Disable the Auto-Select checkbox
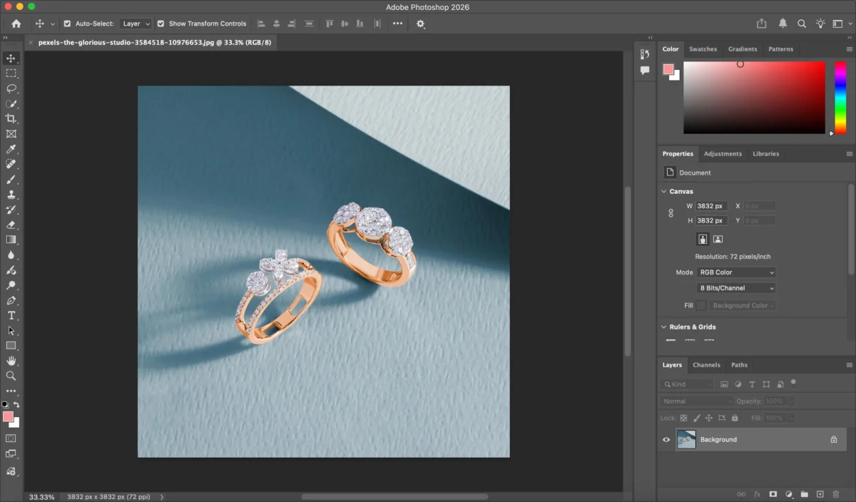Image resolution: width=856 pixels, height=502 pixels. point(68,24)
